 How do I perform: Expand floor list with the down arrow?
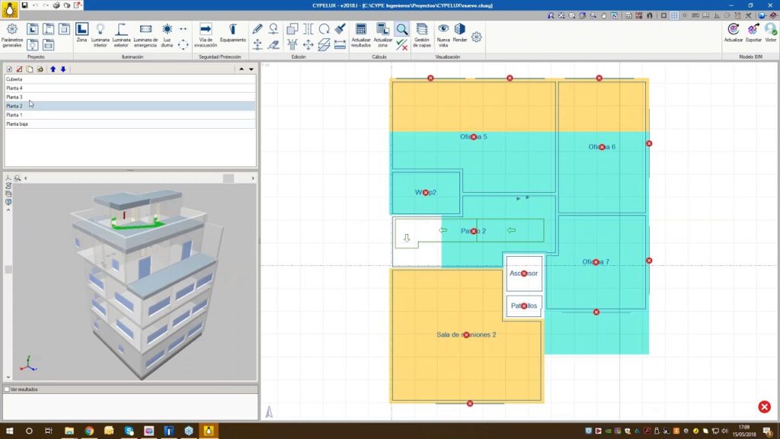click(x=251, y=69)
